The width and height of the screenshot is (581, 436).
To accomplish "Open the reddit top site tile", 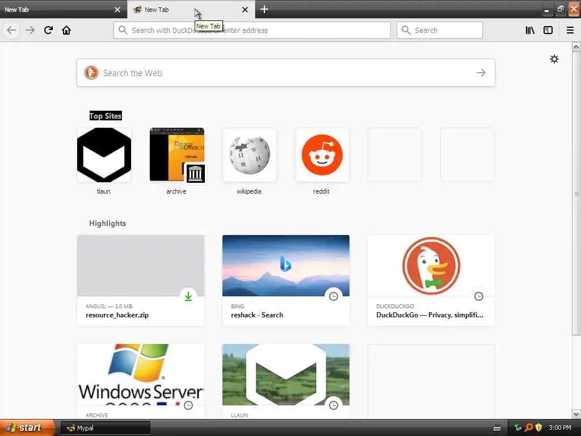I will click(x=322, y=155).
